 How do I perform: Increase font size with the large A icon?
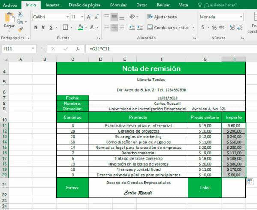pos(89,17)
